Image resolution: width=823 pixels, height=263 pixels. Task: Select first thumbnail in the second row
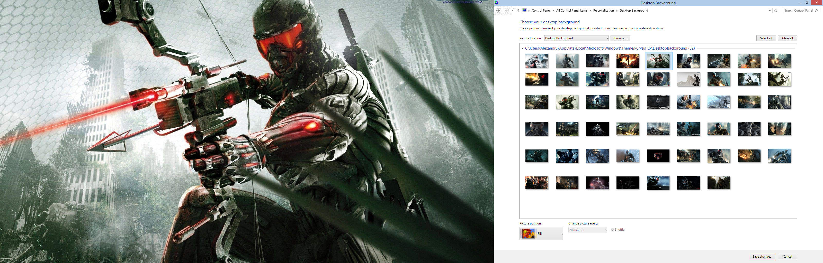pos(537,79)
